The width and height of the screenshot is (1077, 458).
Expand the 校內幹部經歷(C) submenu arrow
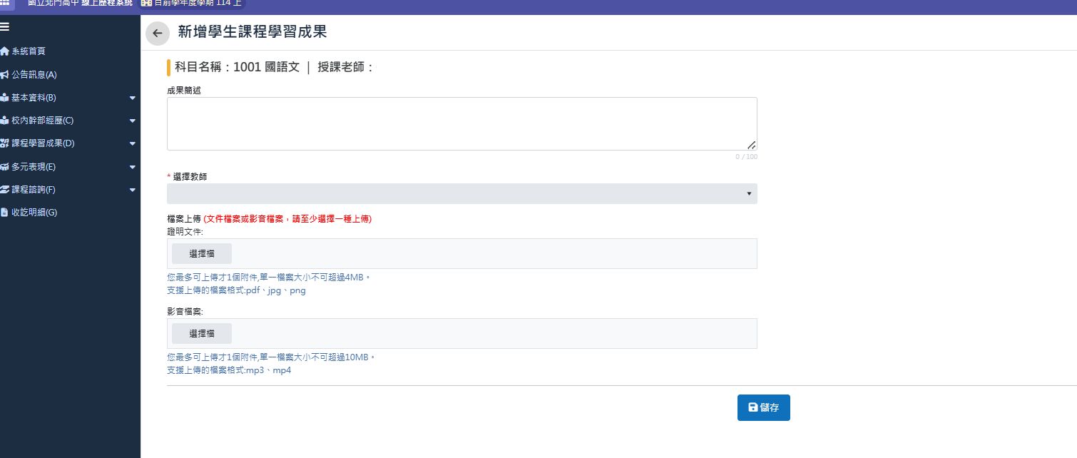(132, 121)
